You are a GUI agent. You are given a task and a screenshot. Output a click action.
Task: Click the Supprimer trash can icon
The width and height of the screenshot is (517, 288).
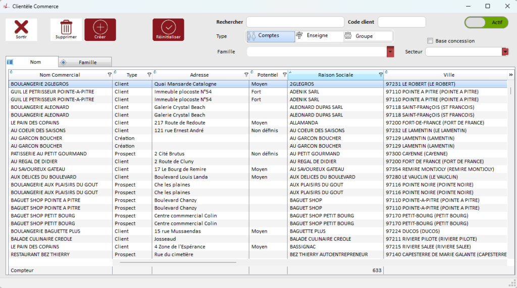coord(66,27)
